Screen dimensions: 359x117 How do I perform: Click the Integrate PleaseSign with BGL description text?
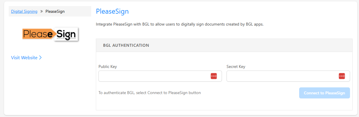pyautogui.click(x=179, y=24)
